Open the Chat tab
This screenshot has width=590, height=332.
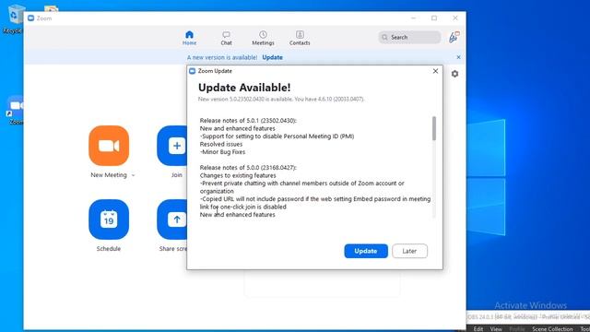click(x=226, y=38)
